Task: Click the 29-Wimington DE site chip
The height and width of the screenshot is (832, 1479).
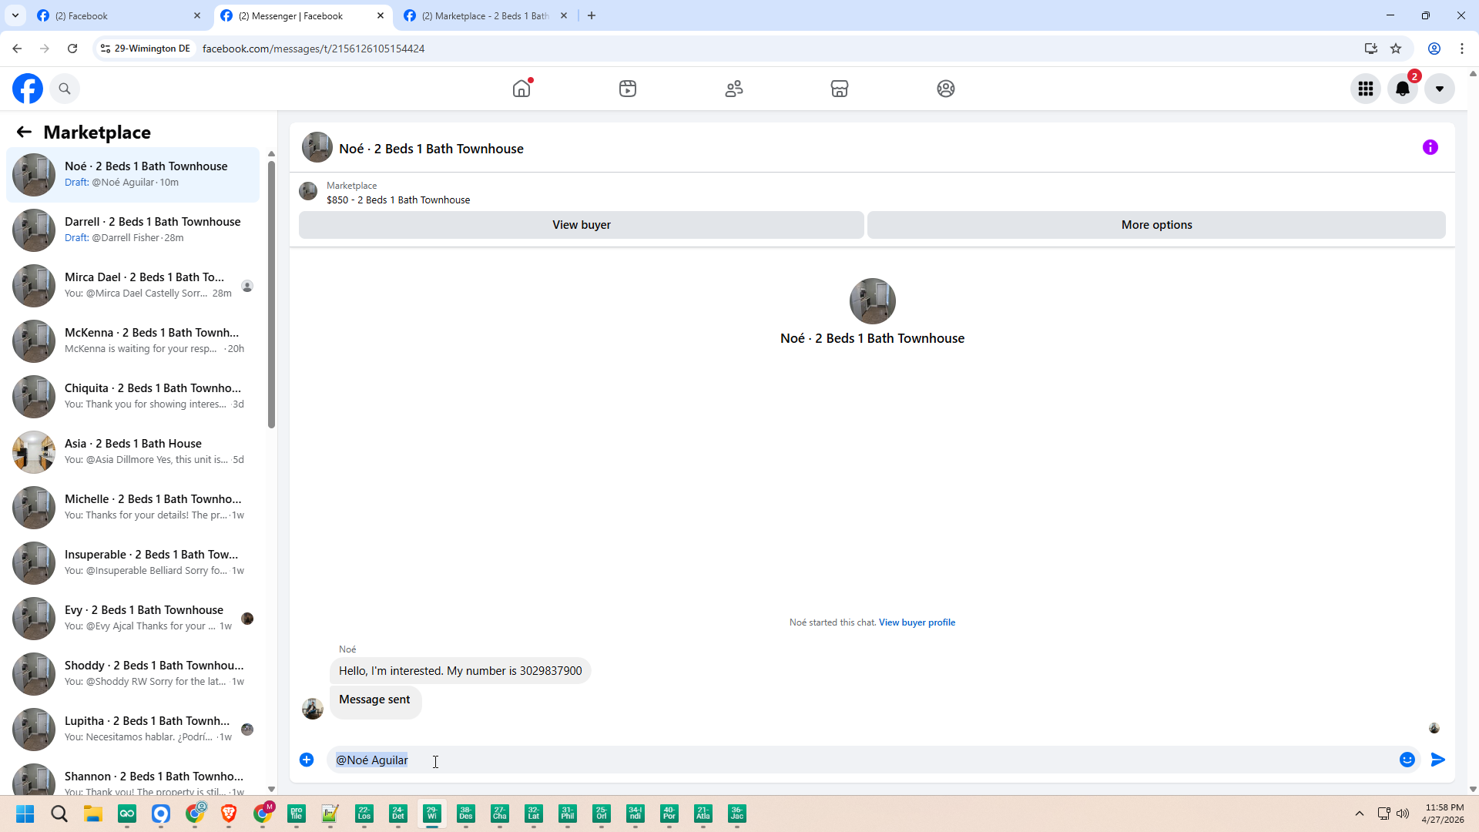Action: tap(146, 49)
